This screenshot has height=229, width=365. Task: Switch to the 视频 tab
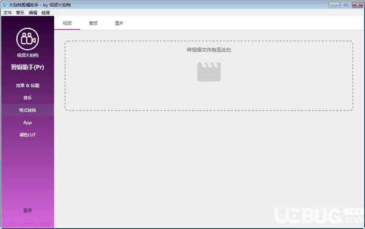67,23
